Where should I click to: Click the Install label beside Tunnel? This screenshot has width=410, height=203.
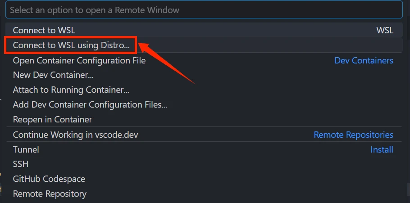pyautogui.click(x=382, y=149)
